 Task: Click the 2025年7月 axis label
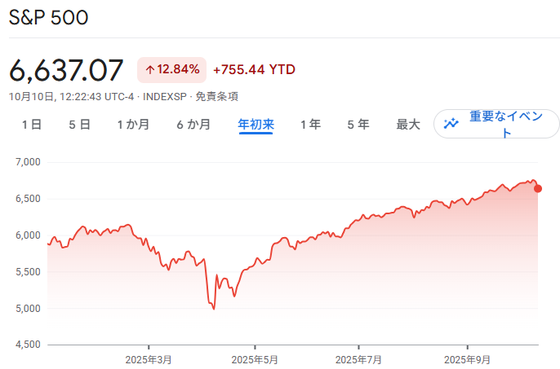(359, 359)
